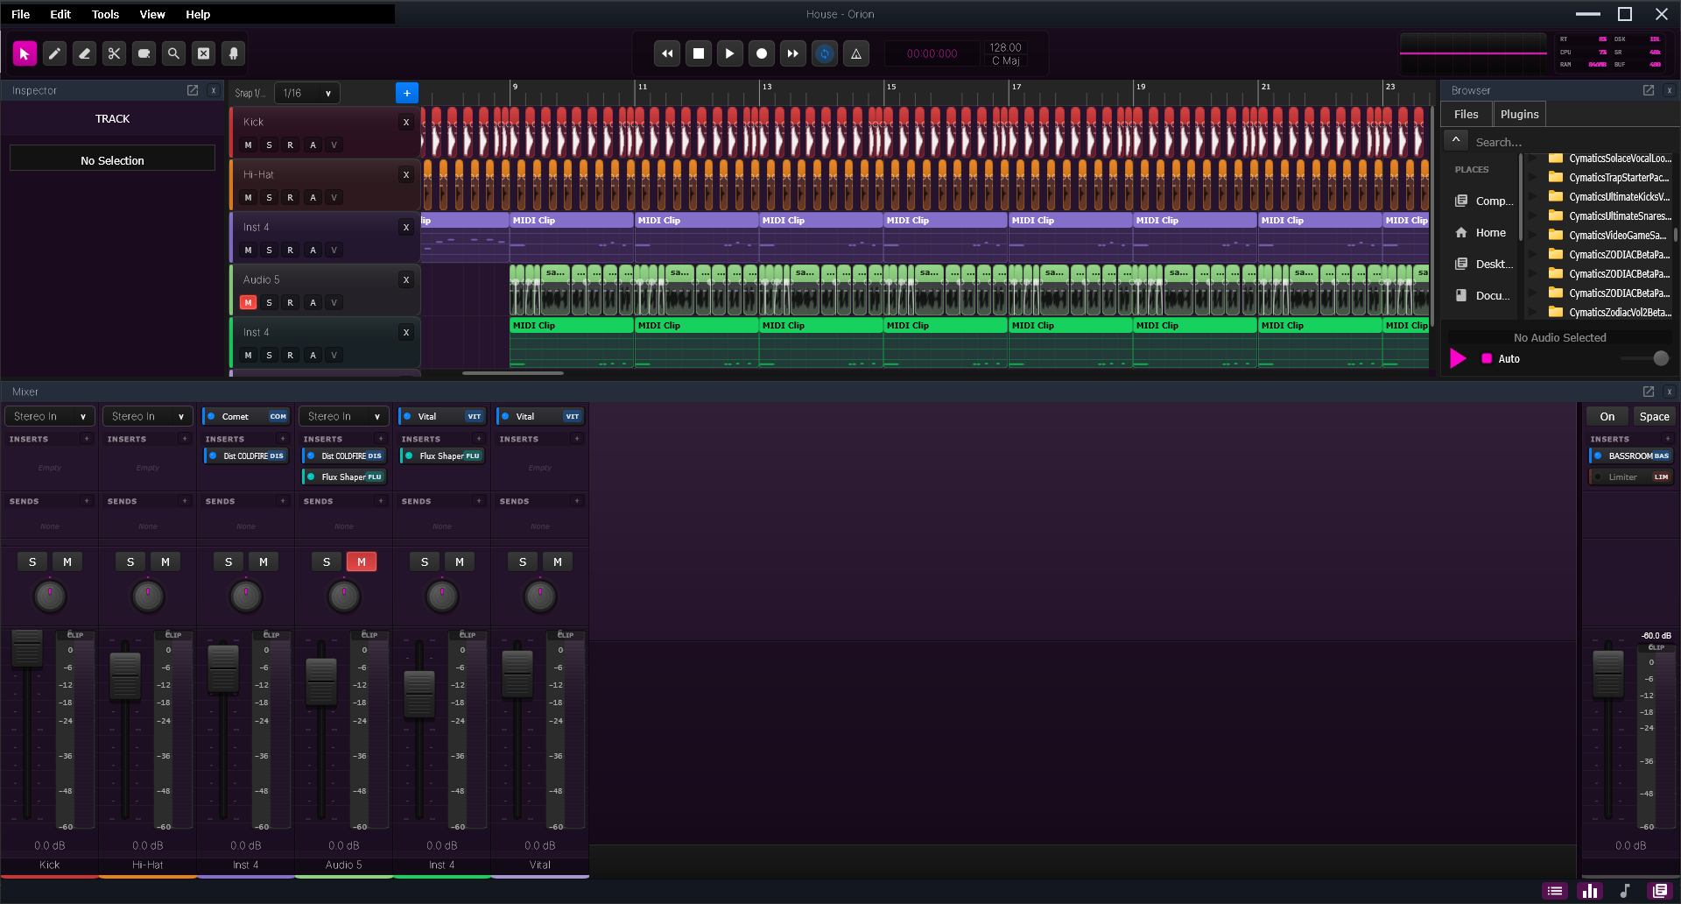Click the Search field in the Browser

(x=1567, y=141)
